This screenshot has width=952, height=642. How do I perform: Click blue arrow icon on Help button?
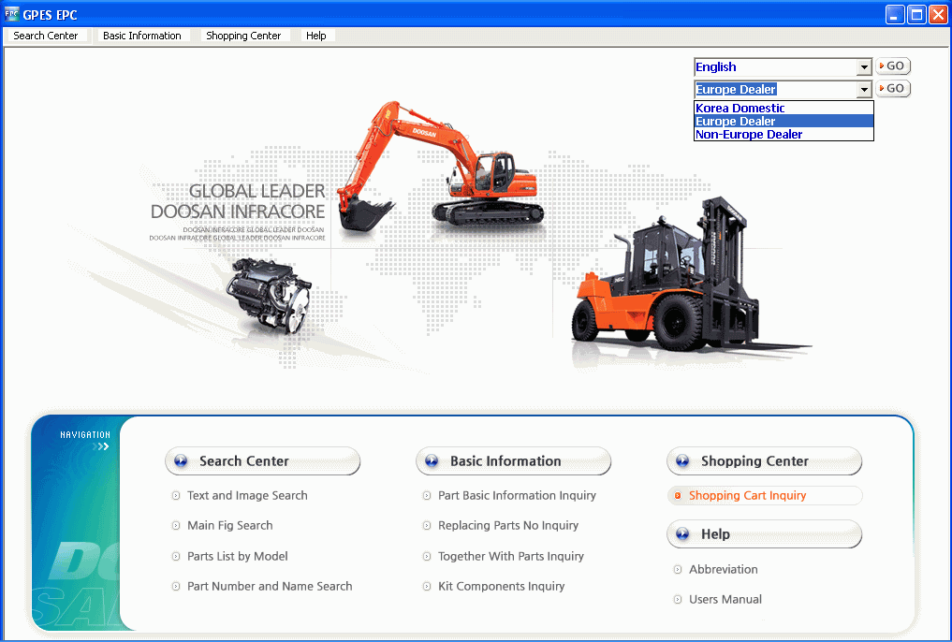coord(682,534)
